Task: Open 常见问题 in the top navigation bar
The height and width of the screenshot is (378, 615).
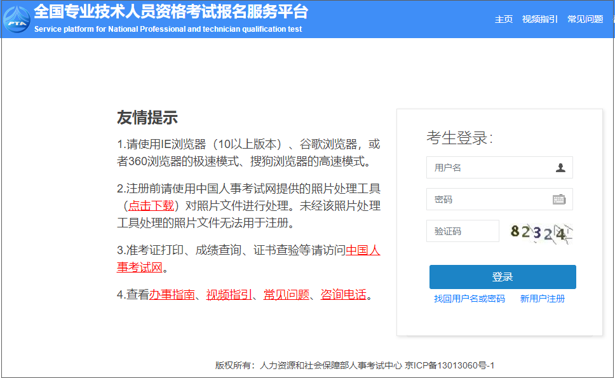Action: (585, 19)
